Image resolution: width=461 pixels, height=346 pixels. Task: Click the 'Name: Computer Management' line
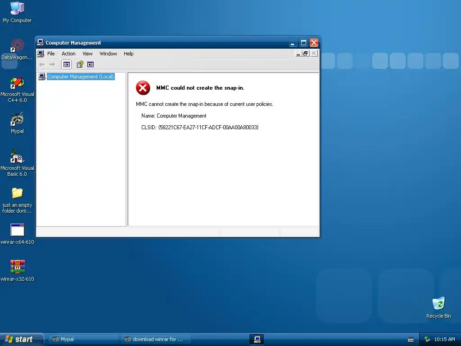click(x=174, y=116)
